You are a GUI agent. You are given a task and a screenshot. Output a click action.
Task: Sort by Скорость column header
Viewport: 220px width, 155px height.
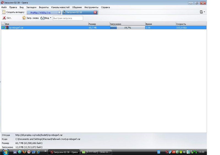[191, 24]
